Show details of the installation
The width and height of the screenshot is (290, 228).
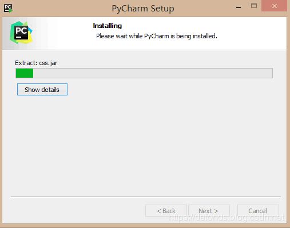point(42,89)
